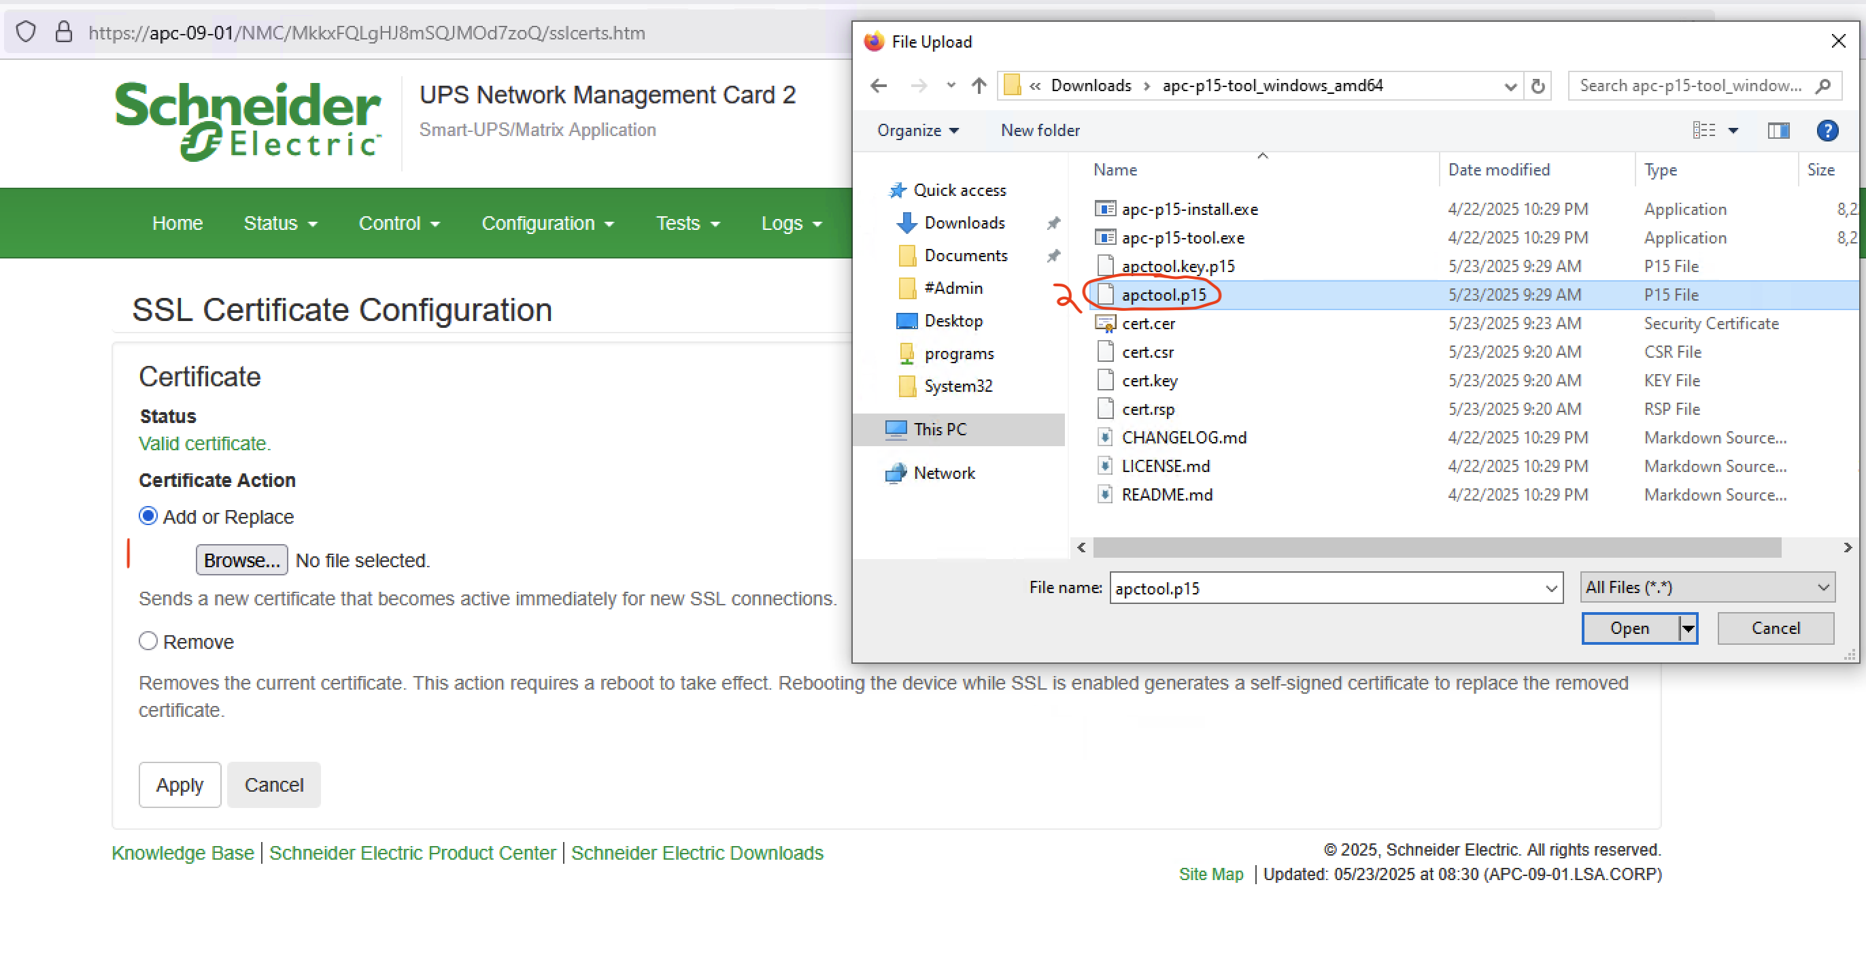The height and width of the screenshot is (959, 1866).
Task: Follow the Knowledge Base link
Action: tap(182, 852)
